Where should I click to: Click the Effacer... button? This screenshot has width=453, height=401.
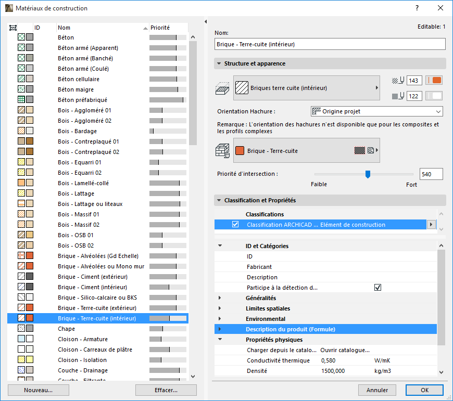tap(166, 390)
